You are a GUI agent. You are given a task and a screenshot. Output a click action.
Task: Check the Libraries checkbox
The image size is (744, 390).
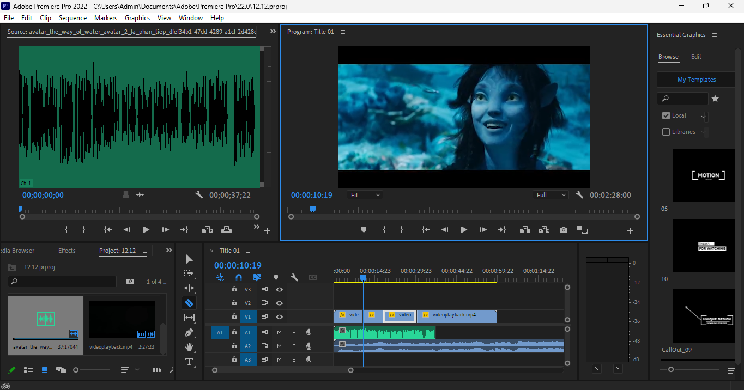pyautogui.click(x=666, y=132)
